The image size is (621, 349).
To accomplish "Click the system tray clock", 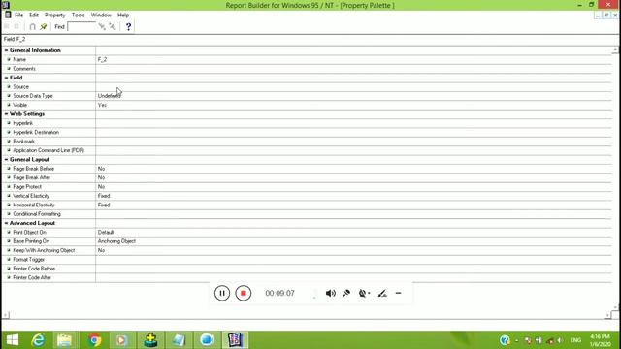I will [600, 340].
